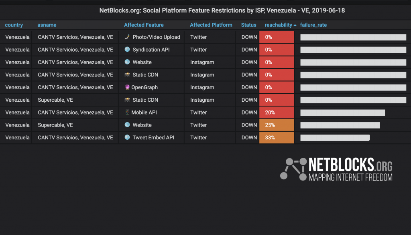411x235 pixels.
Task: Click the Mobile API phone icon
Action: (127, 112)
